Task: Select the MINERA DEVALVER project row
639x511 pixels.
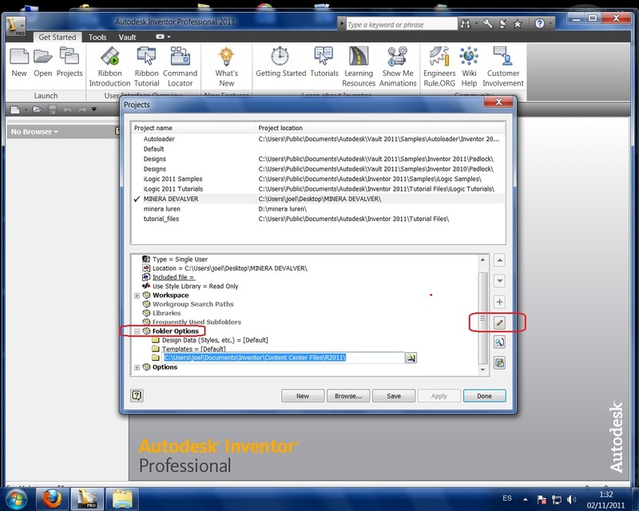Action: pos(318,199)
